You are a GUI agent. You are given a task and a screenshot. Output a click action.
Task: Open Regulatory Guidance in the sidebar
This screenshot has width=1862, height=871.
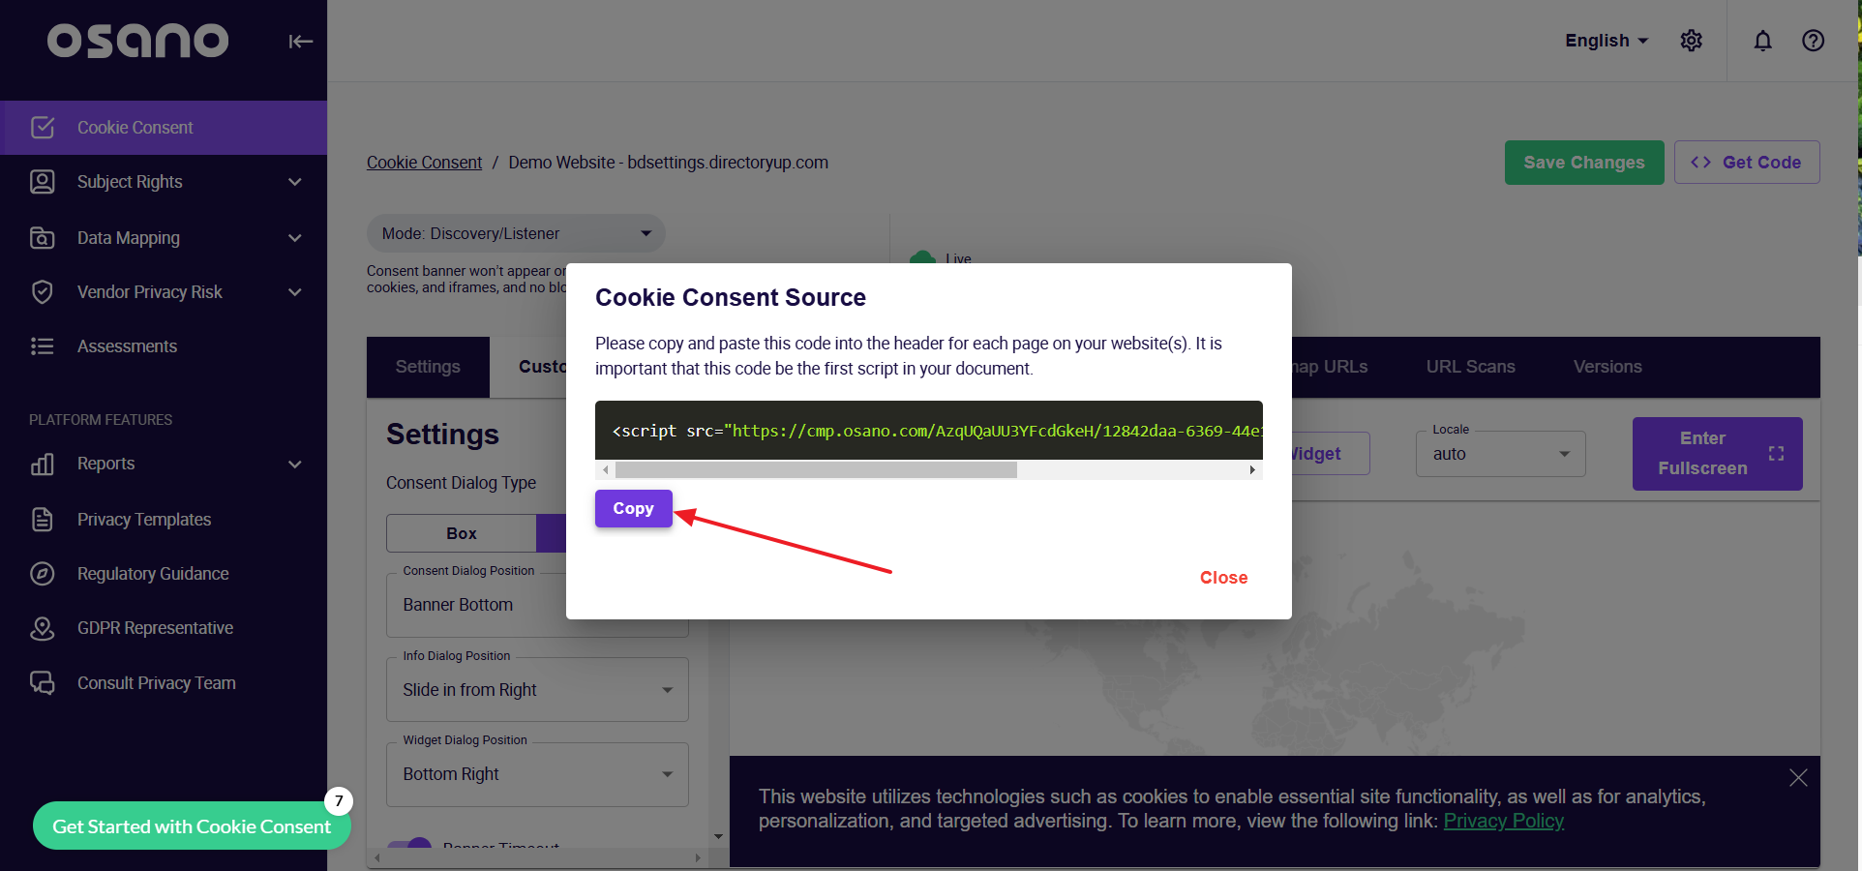[x=164, y=574]
